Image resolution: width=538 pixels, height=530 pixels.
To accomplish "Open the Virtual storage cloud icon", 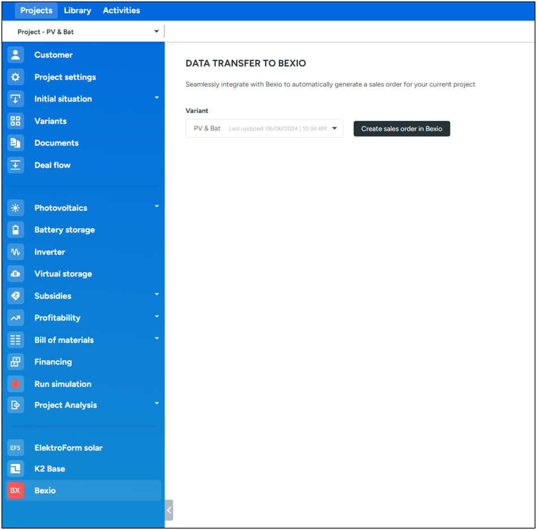I will point(15,274).
